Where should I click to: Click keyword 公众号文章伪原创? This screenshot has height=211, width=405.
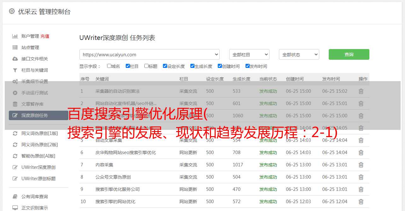(x=113, y=177)
